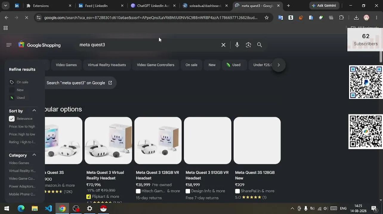Select the Video Game Controllers chip
Viewport: 383px width, 214px height.
(155, 65)
